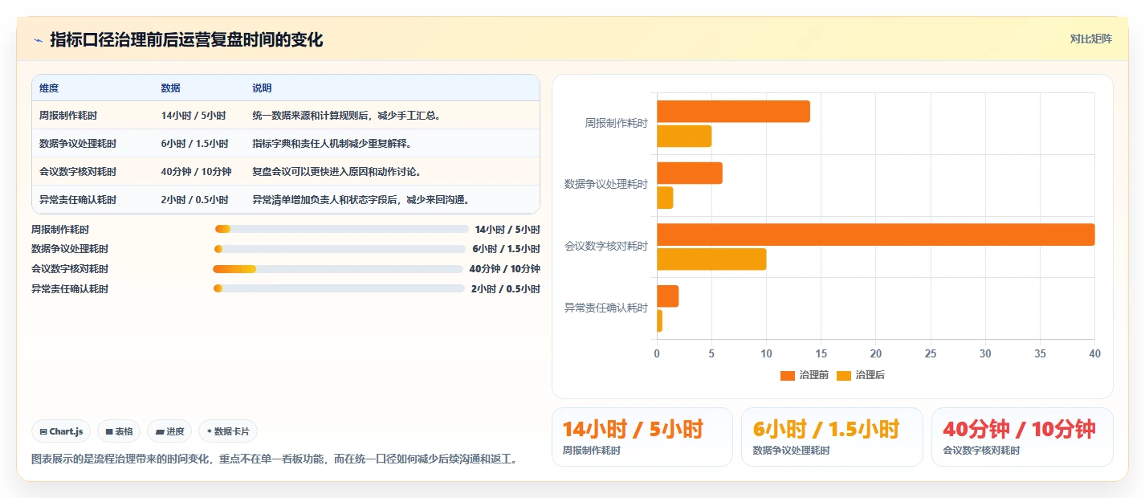Click the footer note beginning 图表展示的是

tap(274, 459)
